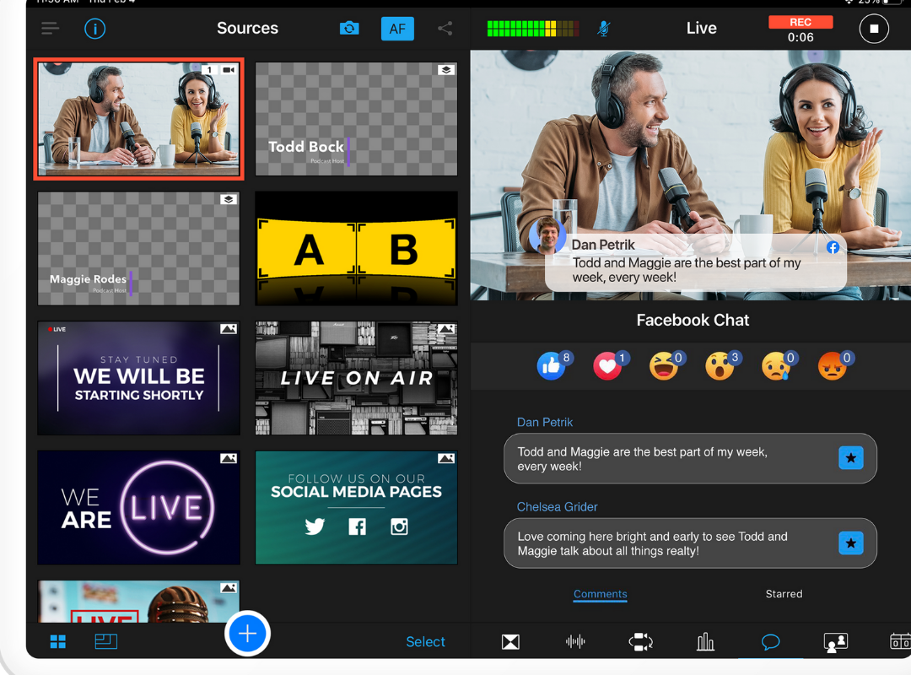The image size is (911, 675).
Task: Open Chelsea Grider's name in chat
Action: [x=558, y=507]
